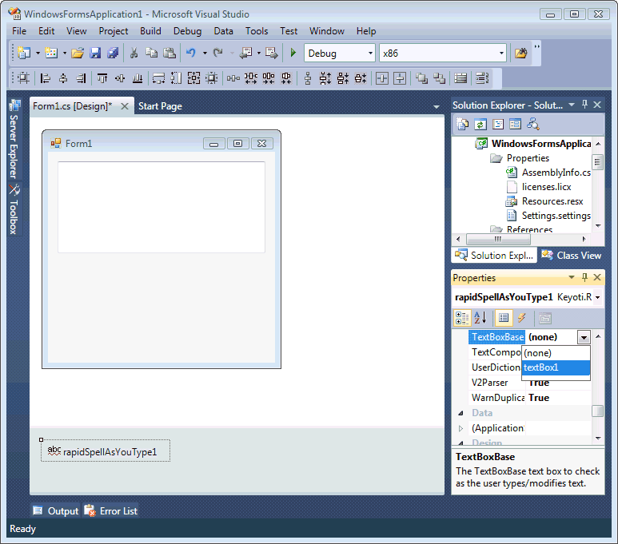Image resolution: width=618 pixels, height=544 pixels.
Task: Switch Properties to Categorized view
Action: [462, 317]
